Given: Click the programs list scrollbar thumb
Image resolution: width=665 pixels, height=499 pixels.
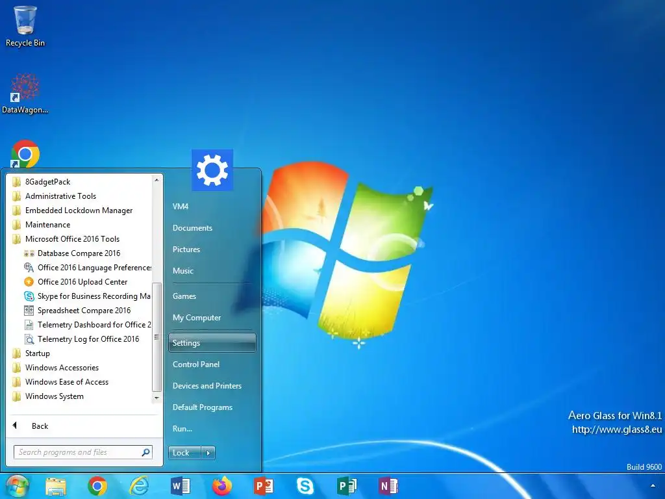Looking at the screenshot, I should pyautogui.click(x=157, y=337).
